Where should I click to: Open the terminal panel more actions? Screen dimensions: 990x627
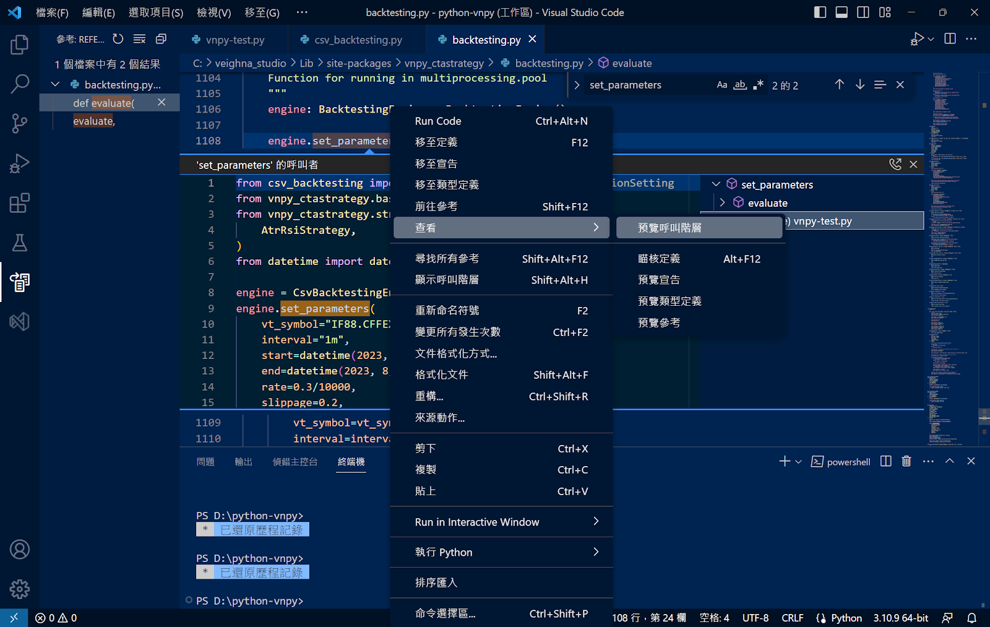point(928,461)
